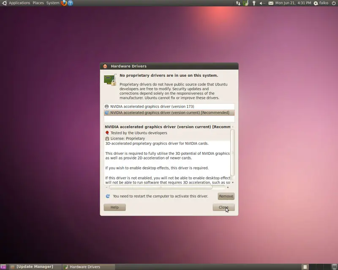Screen dimensions: 338x270
Task: Click 'Tested by the Ubuntu developers' text
Action: (139, 133)
